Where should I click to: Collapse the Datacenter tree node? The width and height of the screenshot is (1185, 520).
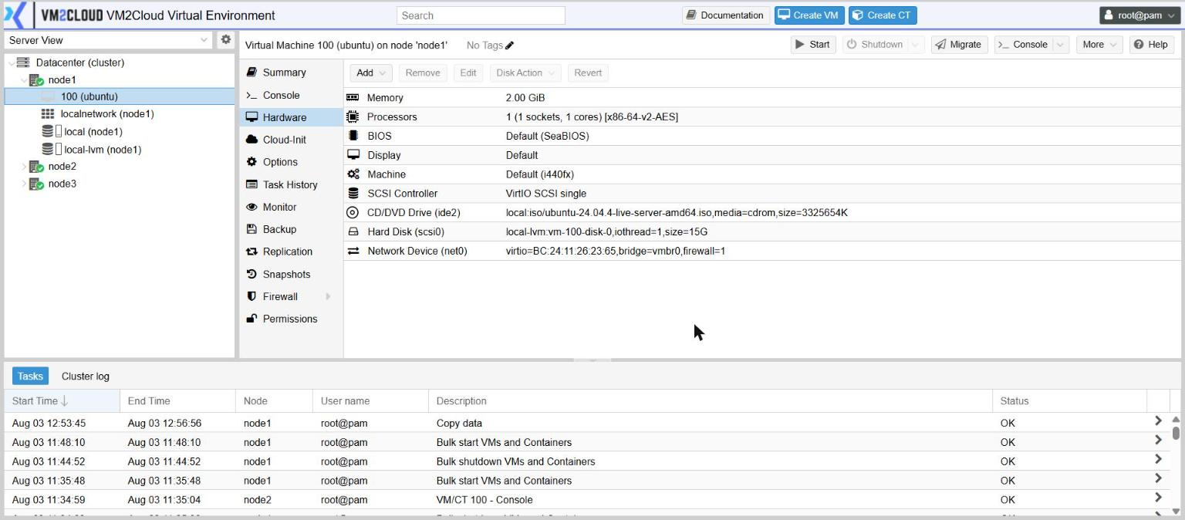[10, 62]
